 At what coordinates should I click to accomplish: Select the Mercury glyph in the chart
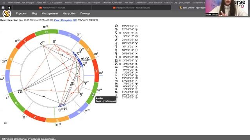point(82,59)
